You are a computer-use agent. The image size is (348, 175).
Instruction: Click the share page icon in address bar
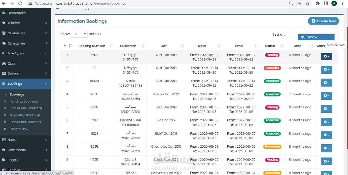(299, 3)
